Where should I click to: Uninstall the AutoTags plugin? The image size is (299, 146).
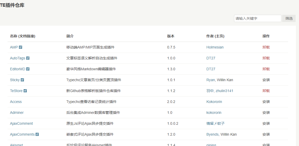tap(266, 58)
